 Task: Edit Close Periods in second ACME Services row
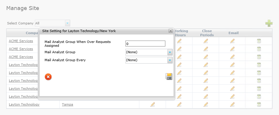pyautogui.click(x=206, y=49)
